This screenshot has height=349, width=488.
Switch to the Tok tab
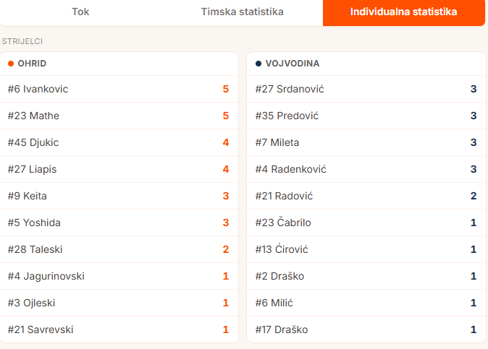pyautogui.click(x=80, y=12)
